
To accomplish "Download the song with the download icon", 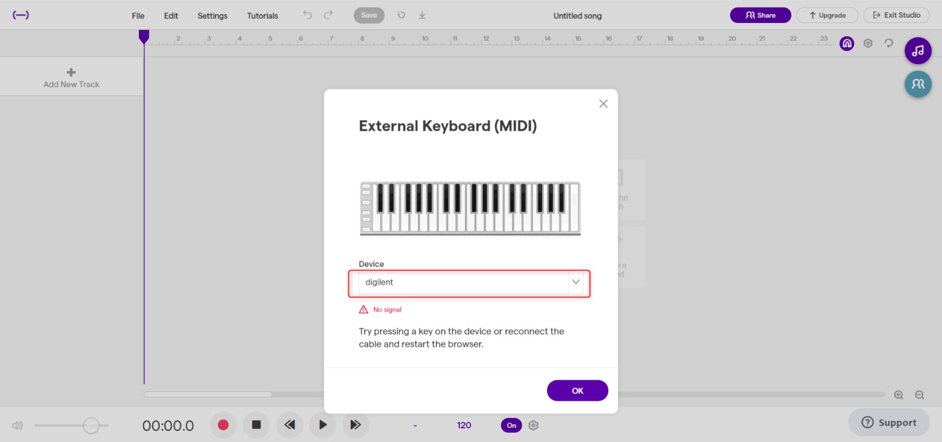I will coord(422,15).
